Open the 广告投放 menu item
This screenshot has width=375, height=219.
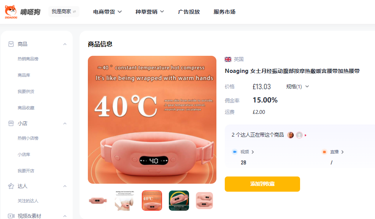189,12
